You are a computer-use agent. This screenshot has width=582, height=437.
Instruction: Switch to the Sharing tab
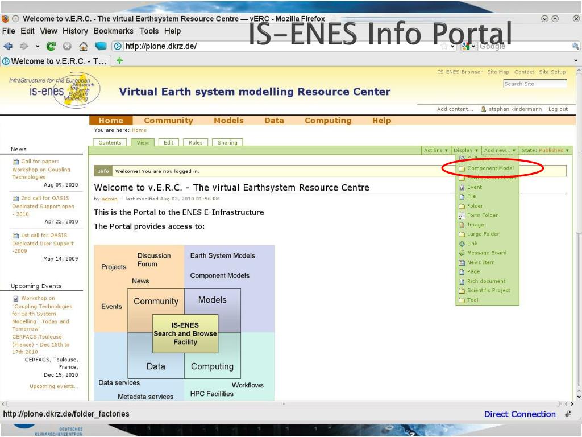point(227,143)
